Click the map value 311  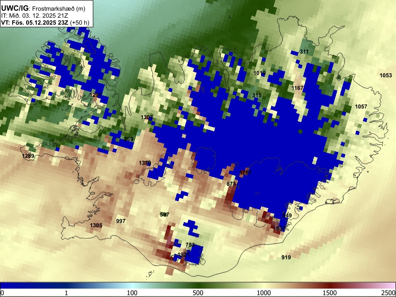[x=304, y=52]
